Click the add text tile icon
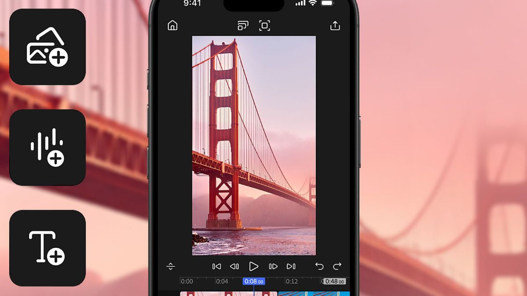Viewport: 527px width, 296px height. [x=47, y=248]
